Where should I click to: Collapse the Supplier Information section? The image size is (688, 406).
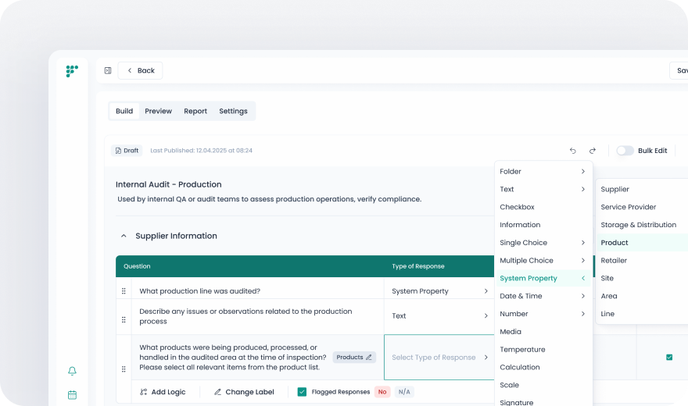coord(124,236)
